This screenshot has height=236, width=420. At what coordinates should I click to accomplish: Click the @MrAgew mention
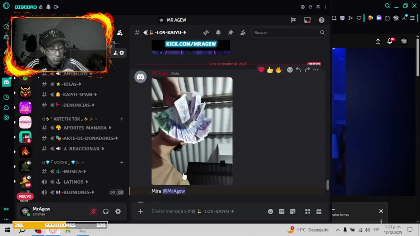click(x=174, y=191)
